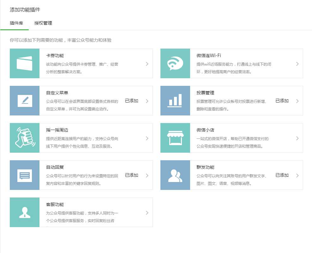Switch to the 插件库 tab
312x253 pixels.
click(x=16, y=23)
